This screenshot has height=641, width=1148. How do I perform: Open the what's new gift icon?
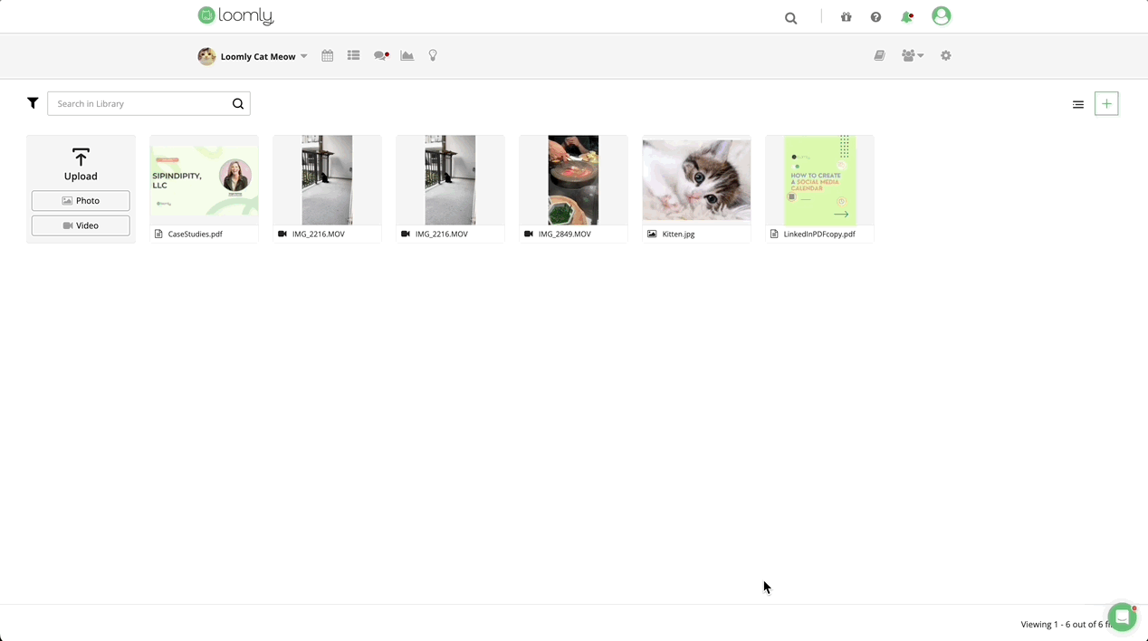tap(846, 16)
